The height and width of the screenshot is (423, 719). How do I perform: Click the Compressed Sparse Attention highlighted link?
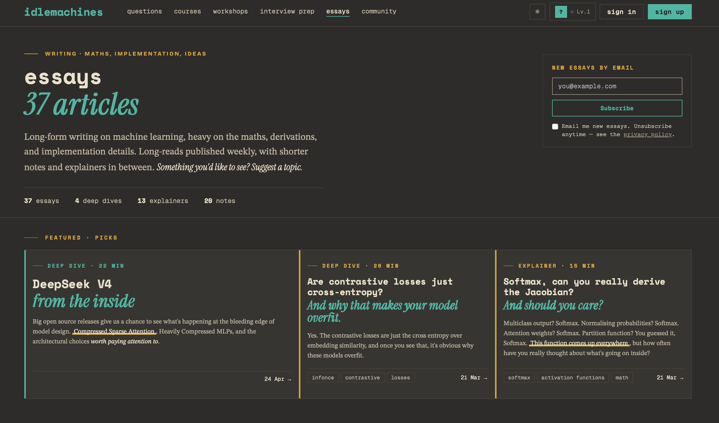[x=114, y=331]
